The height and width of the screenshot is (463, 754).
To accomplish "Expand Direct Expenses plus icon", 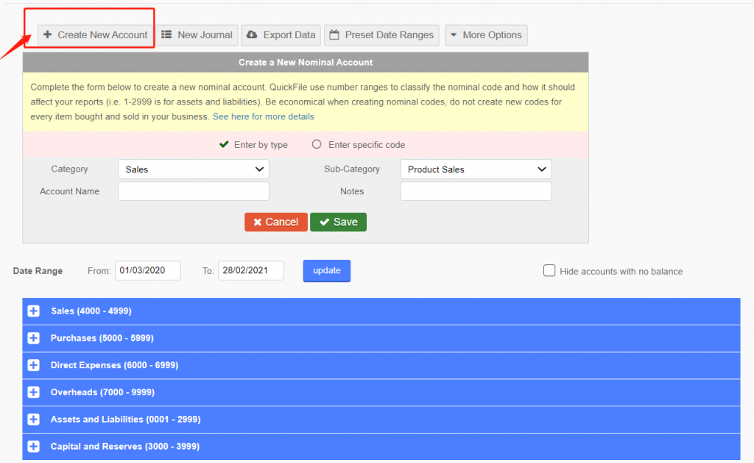I will 33,365.
